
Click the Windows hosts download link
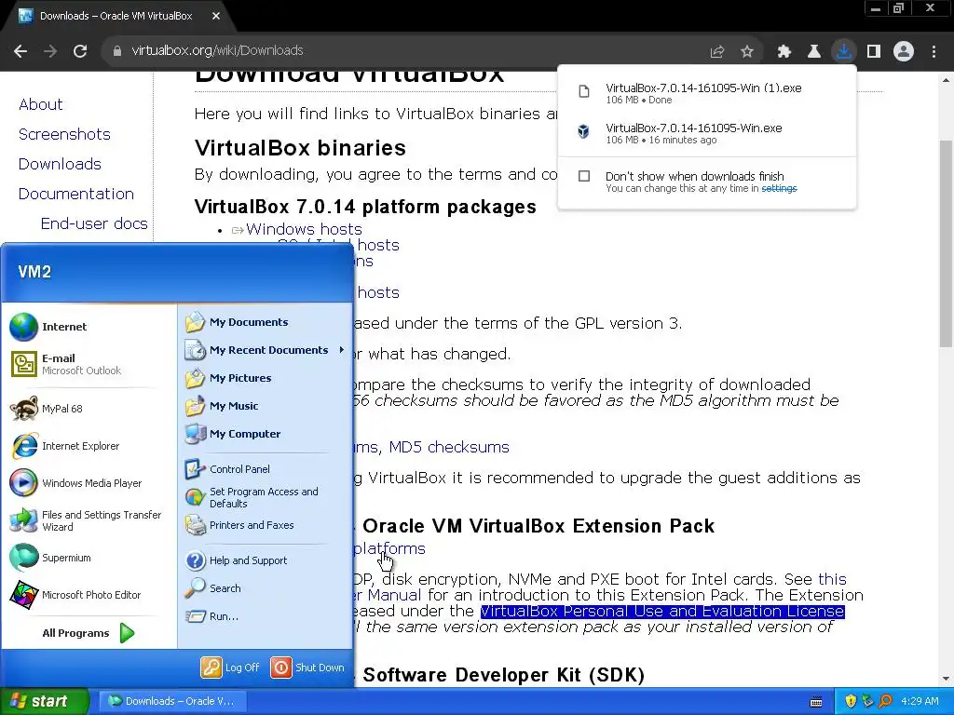304,229
